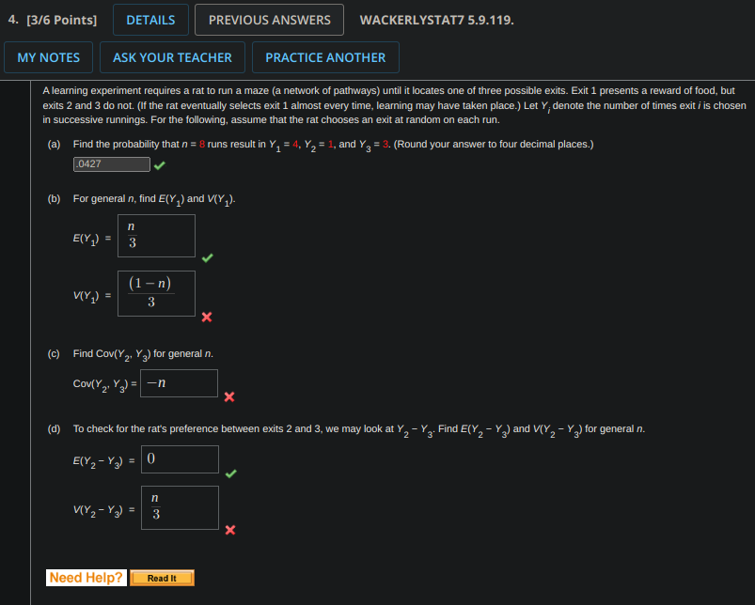Select the answer field containing .0427
The height and width of the screenshot is (605, 755).
tap(111, 163)
